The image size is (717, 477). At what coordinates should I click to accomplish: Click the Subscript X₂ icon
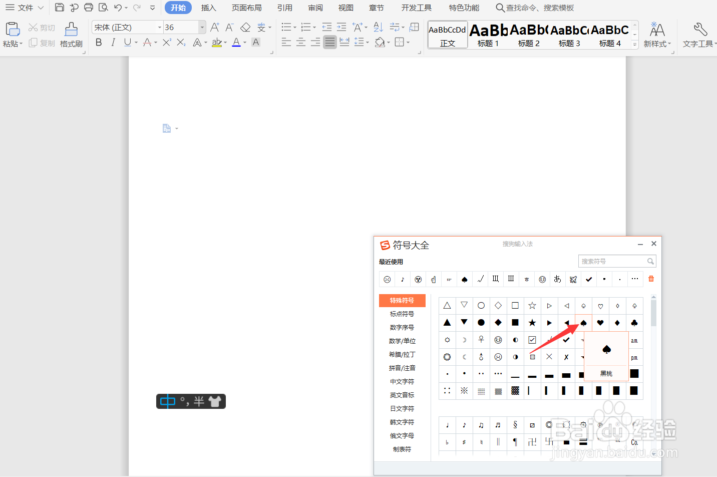point(181,42)
